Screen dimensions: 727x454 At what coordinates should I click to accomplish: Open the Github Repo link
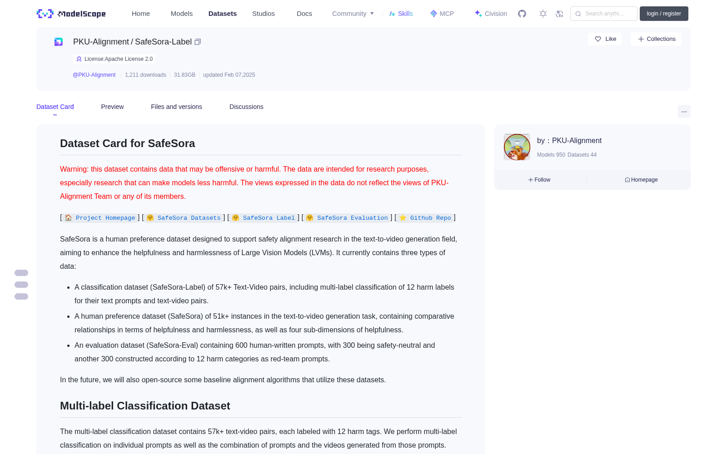(425, 218)
